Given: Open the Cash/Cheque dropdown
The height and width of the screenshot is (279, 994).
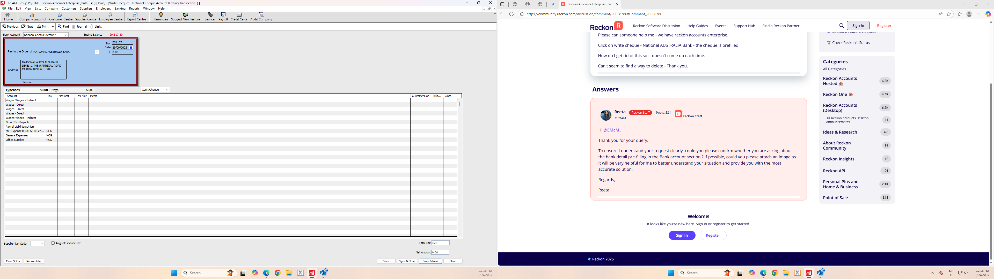Looking at the screenshot, I should [x=167, y=90].
